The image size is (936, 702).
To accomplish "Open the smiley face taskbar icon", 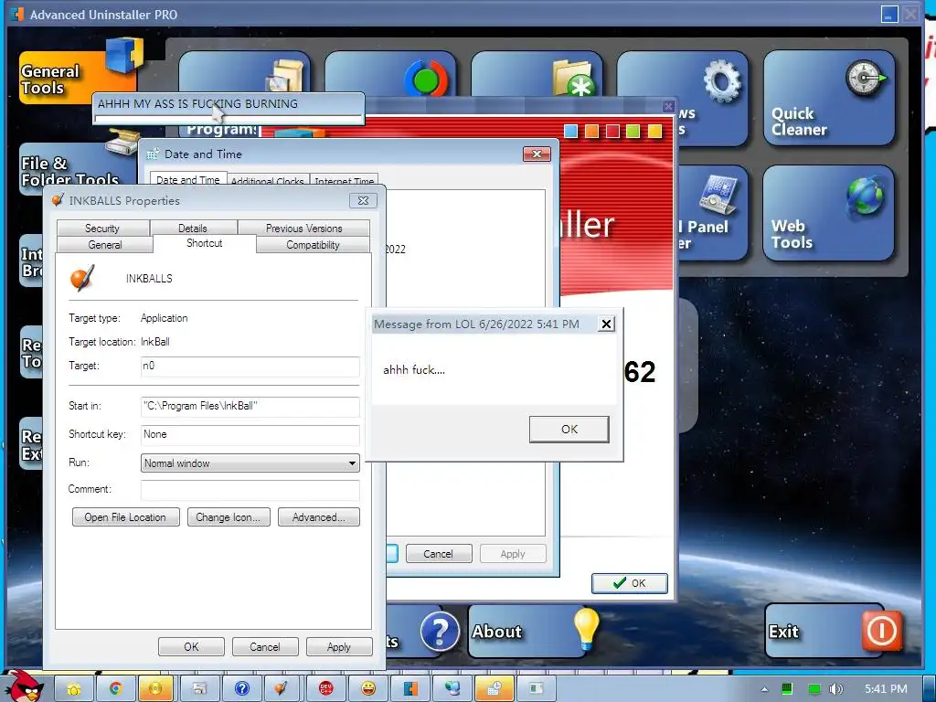I will pos(368,689).
